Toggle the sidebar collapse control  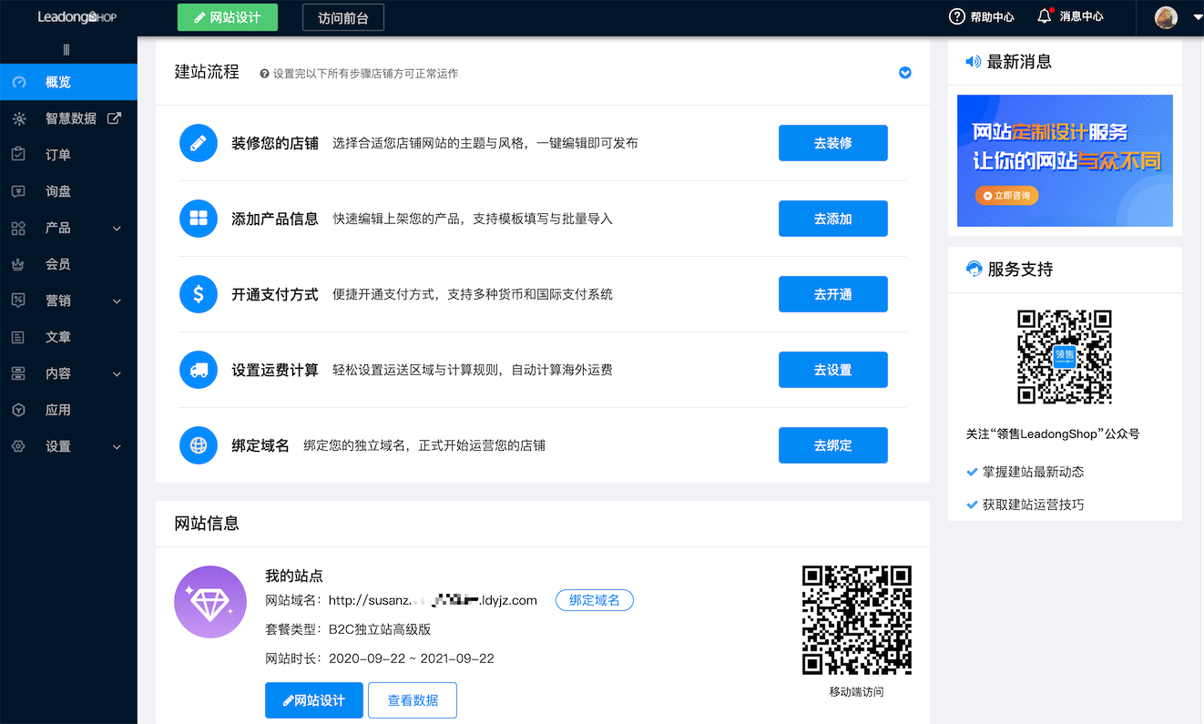point(65,49)
